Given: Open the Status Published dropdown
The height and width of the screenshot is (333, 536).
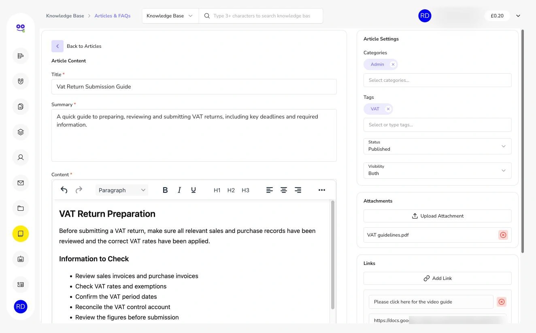Looking at the screenshot, I should (x=438, y=146).
